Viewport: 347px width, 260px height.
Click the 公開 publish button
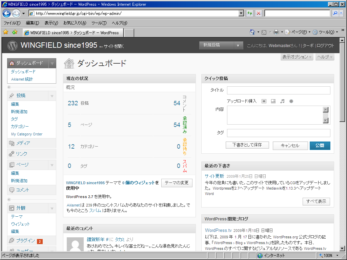320,146
